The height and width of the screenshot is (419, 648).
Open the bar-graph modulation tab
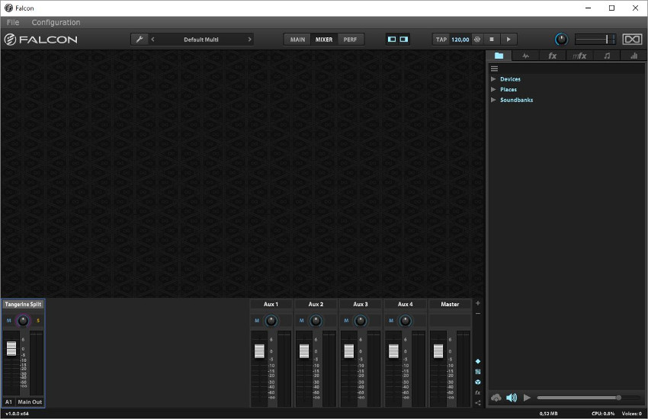634,56
